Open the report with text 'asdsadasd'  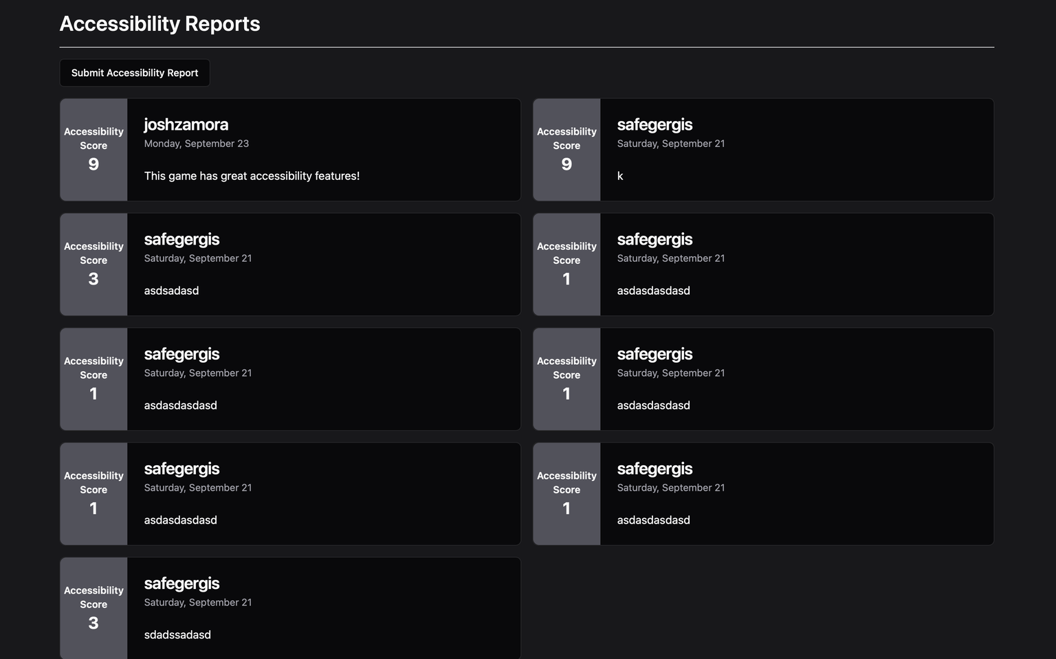[290, 265]
